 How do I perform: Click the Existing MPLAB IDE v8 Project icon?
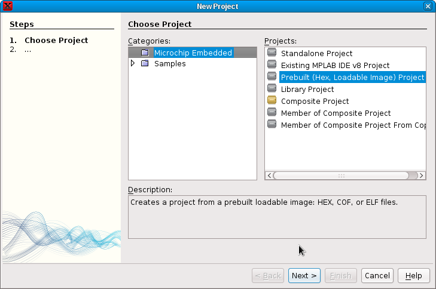point(272,65)
